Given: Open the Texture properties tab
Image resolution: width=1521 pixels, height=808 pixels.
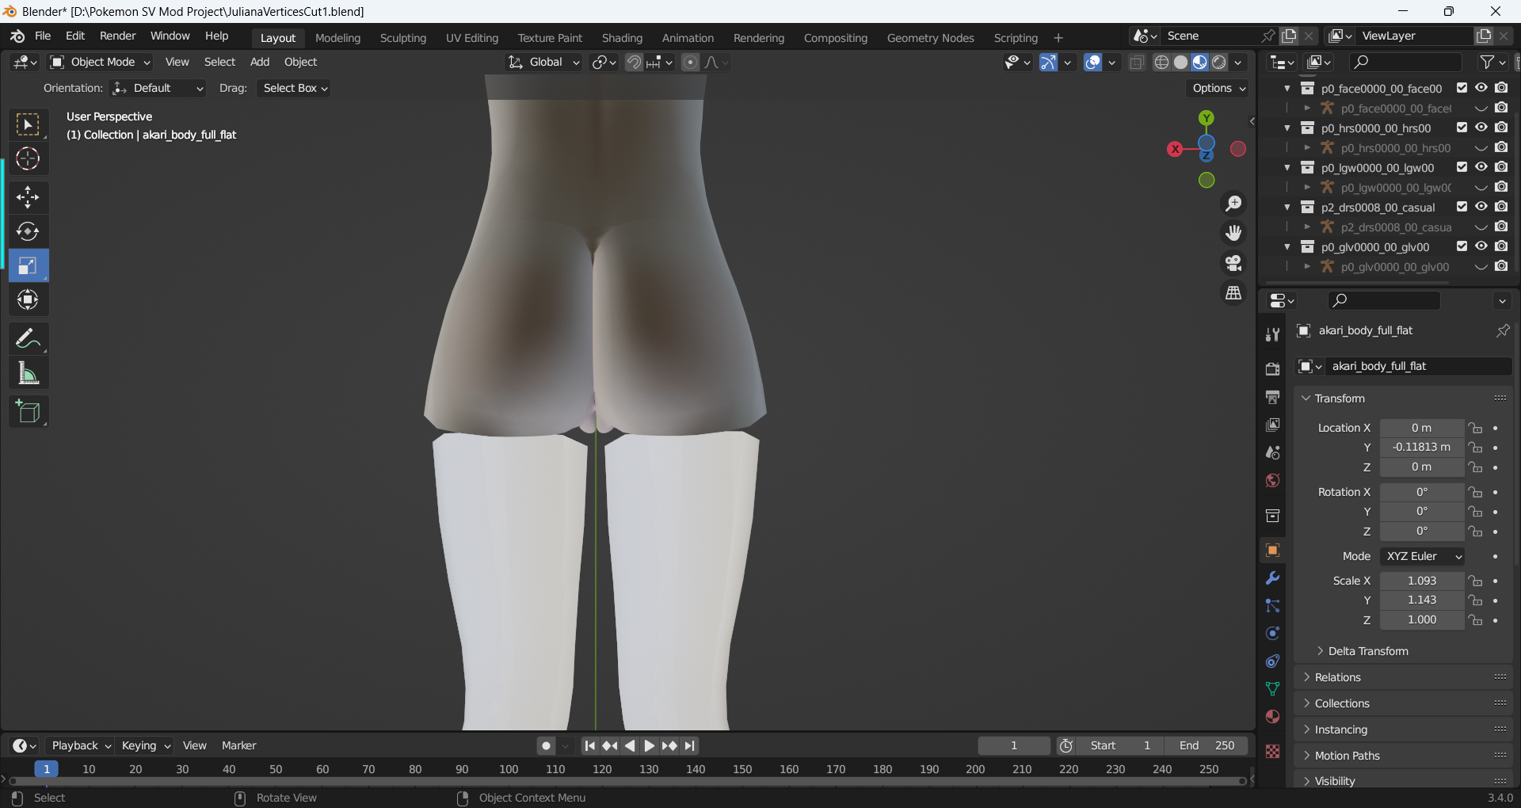Looking at the screenshot, I should (1273, 752).
